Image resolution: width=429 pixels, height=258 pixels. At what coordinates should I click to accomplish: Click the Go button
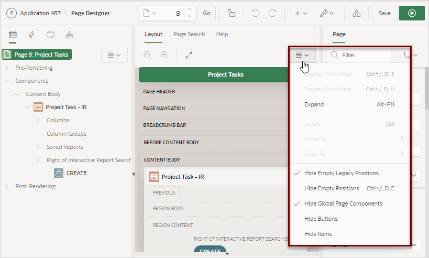(206, 13)
